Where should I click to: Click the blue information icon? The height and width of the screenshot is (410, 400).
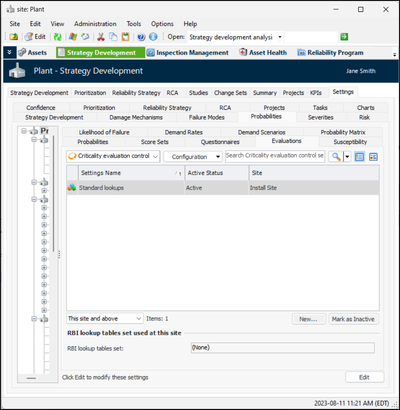pos(153,37)
